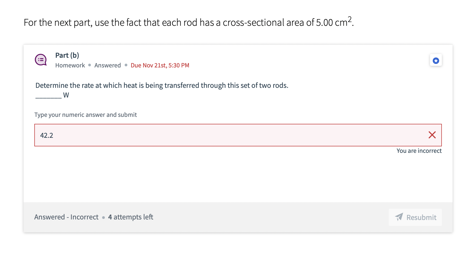The height and width of the screenshot is (260, 459).
Task: Click the dot separator between Homework and Answered
Action: coord(89,65)
